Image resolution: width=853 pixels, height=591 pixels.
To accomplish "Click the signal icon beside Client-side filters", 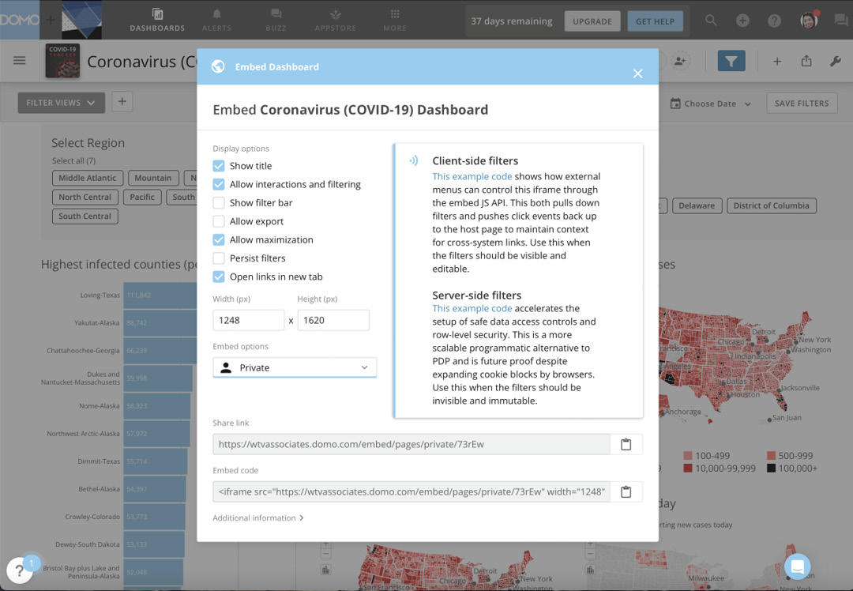I will tap(414, 160).
